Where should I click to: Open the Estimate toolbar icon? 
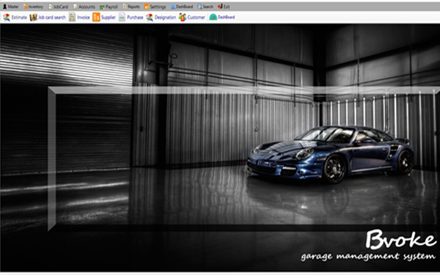tap(15, 18)
